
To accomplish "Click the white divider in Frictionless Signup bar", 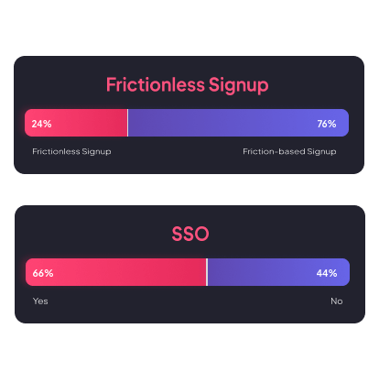I will [x=127, y=123].
